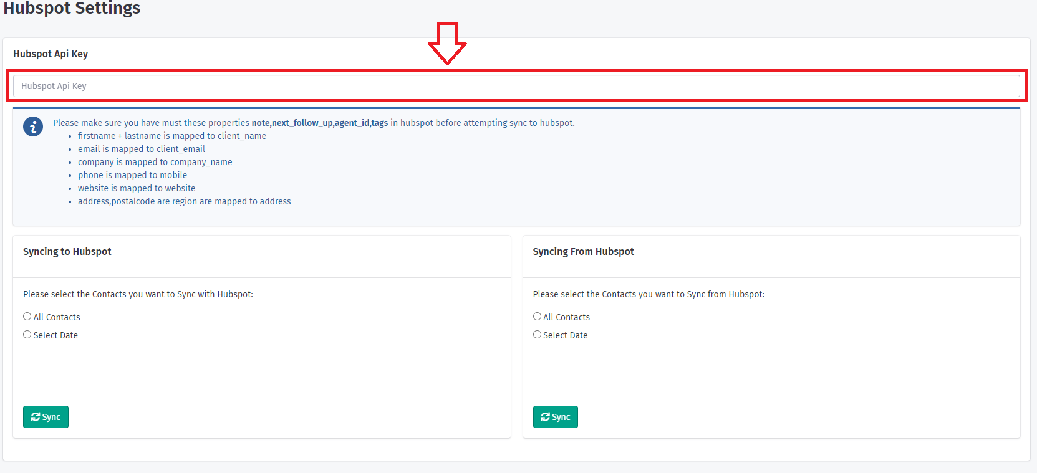
Task: Click the Hubspot Settings page heading
Action: click(x=72, y=8)
